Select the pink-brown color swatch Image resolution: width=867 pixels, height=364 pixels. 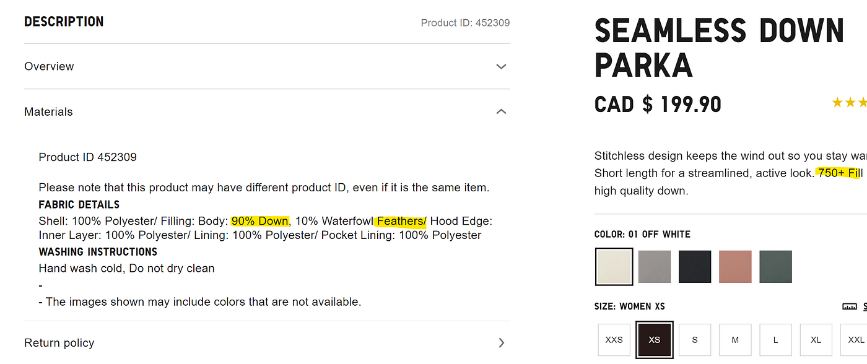tap(735, 267)
